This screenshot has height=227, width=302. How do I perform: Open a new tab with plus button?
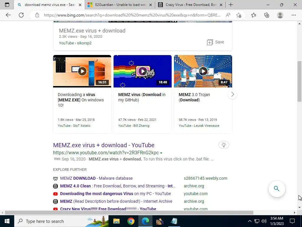coord(231,5)
